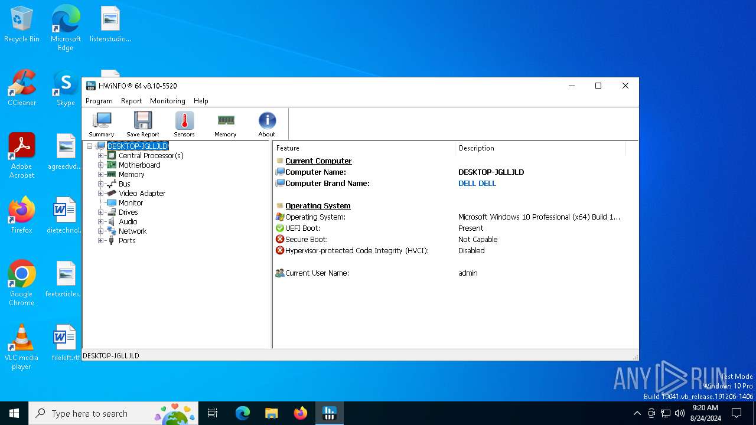Open the Summary toolbar icon

coord(102,124)
